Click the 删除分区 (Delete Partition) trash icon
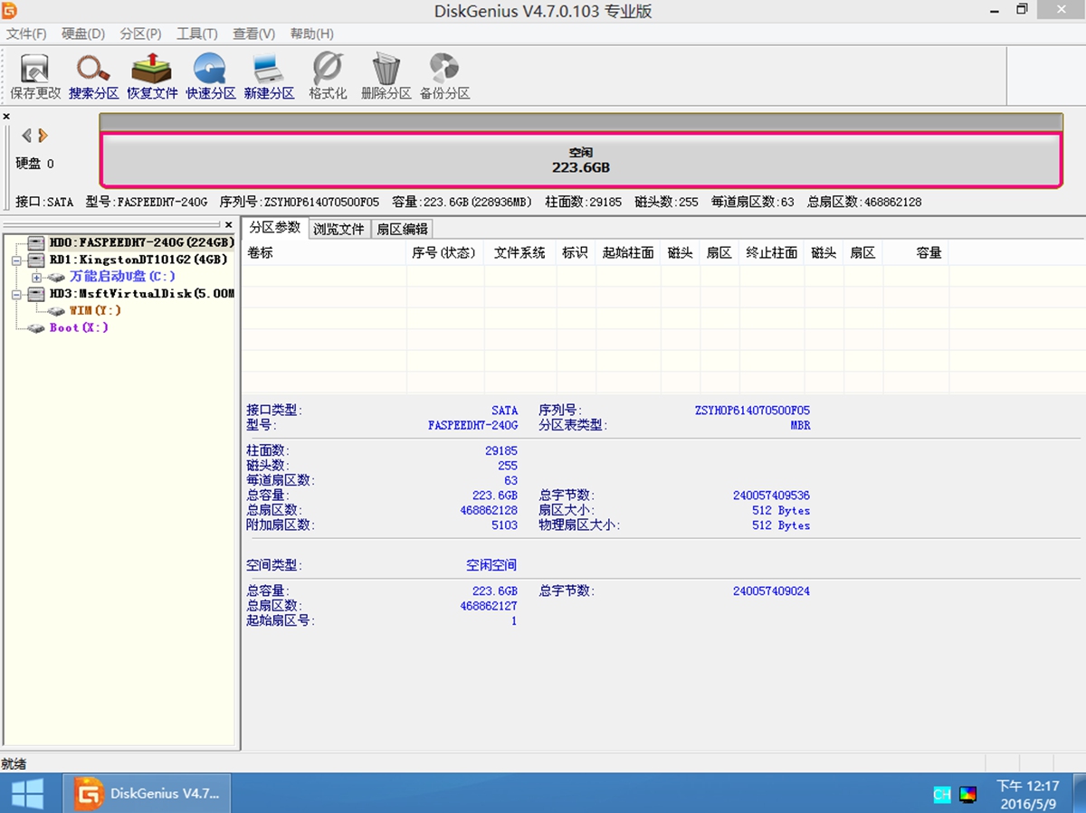Viewport: 1086px width, 813px height. coord(386,76)
